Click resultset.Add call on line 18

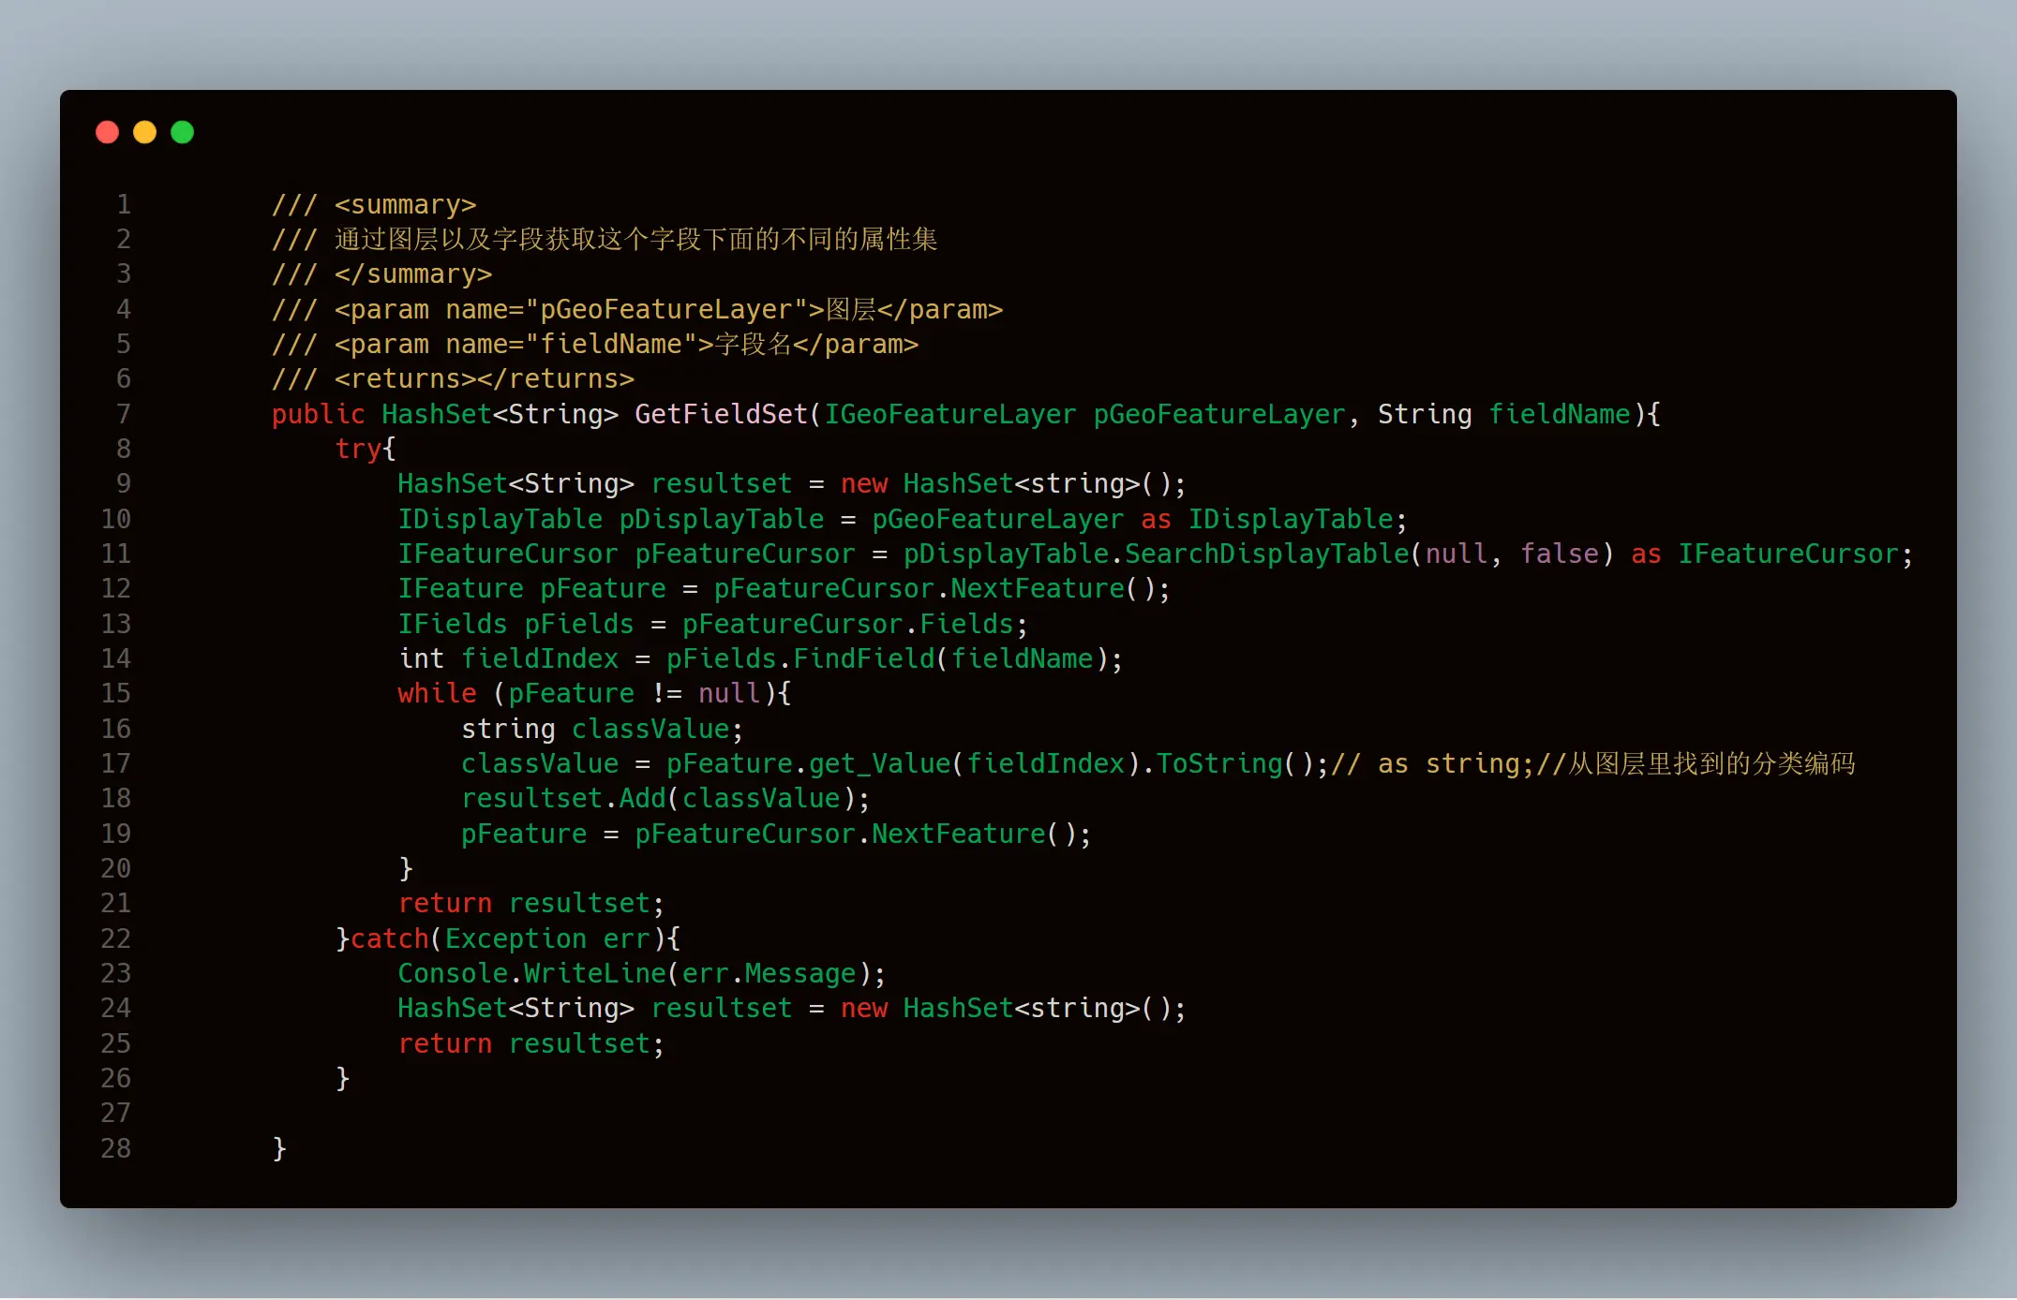(562, 798)
